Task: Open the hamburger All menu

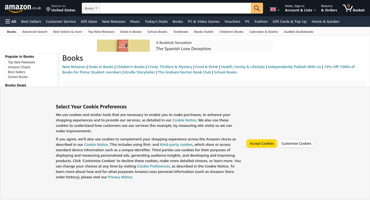Action: [x=11, y=21]
